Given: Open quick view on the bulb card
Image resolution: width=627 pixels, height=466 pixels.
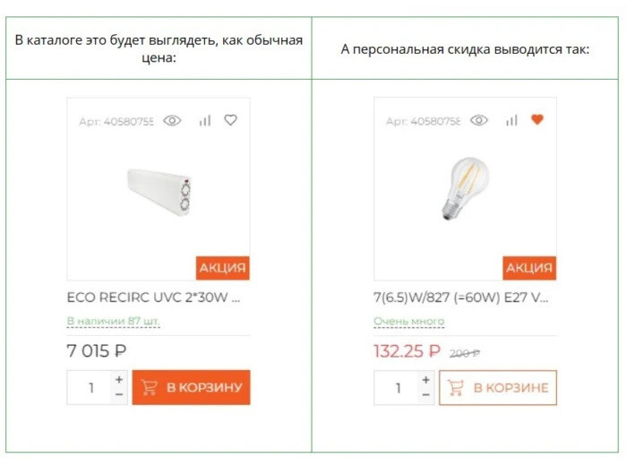Looking at the screenshot, I should 479,120.
